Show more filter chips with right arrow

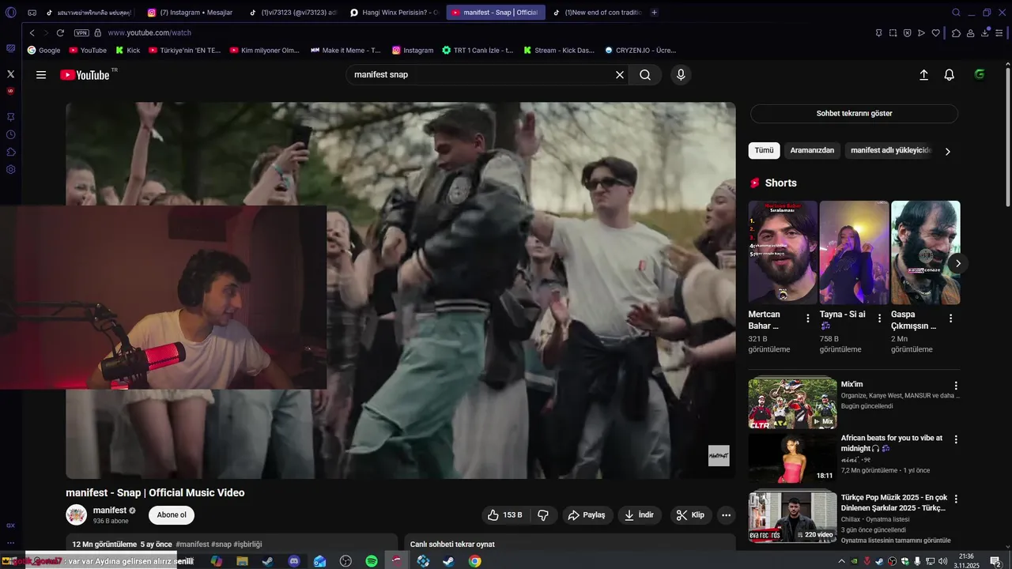pyautogui.click(x=948, y=151)
